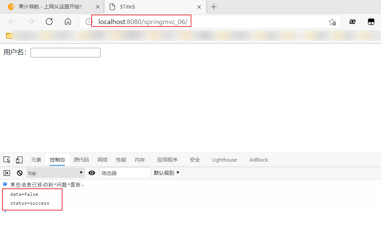The image size is (381, 240).
Task: Toggle device emulation mode
Action: pyautogui.click(x=19, y=160)
